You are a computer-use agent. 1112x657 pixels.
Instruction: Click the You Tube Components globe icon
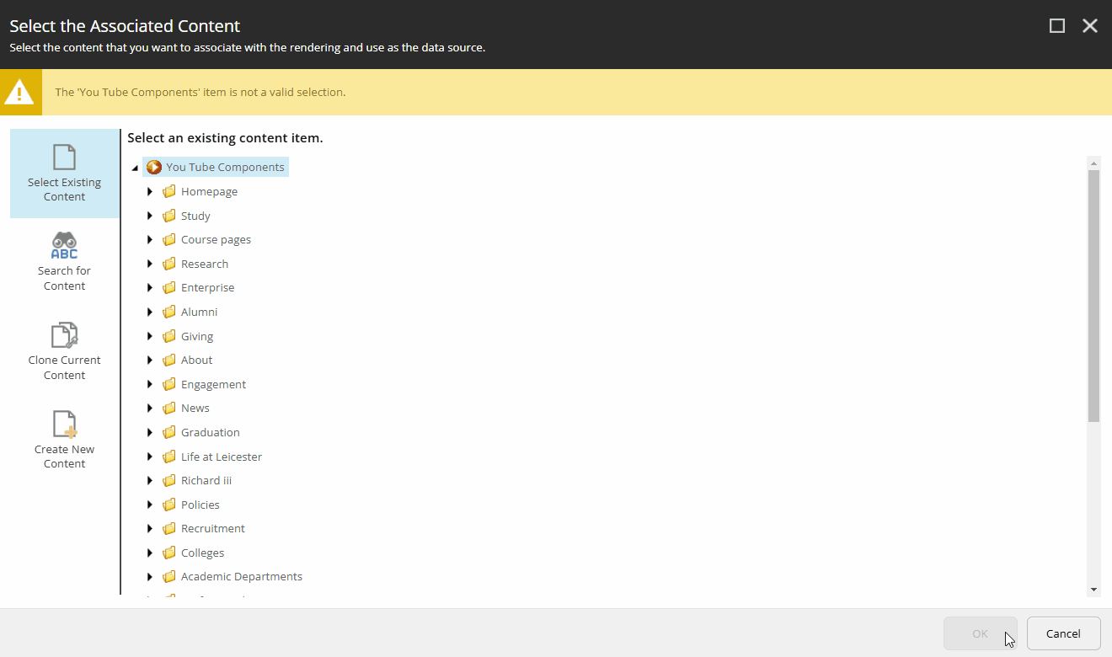(x=154, y=166)
